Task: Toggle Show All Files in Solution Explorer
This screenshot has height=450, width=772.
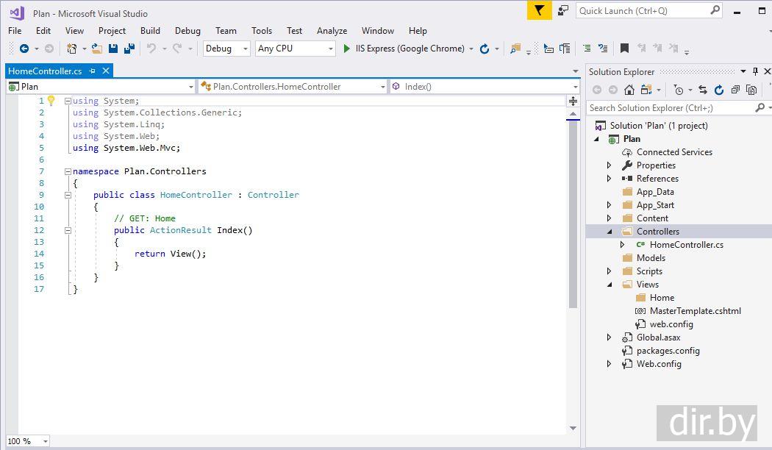Action: click(751, 90)
